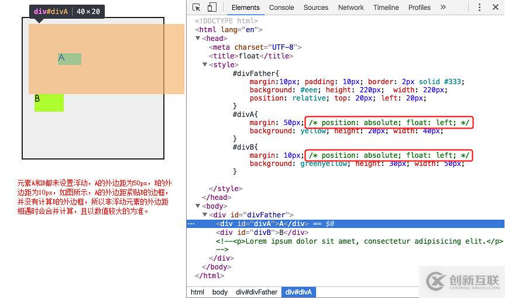This screenshot has width=505, height=298.
Task: Select the DOCTYPE html line
Action: tap(226, 21)
